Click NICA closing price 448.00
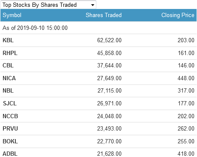197x157 pixels. (186, 78)
